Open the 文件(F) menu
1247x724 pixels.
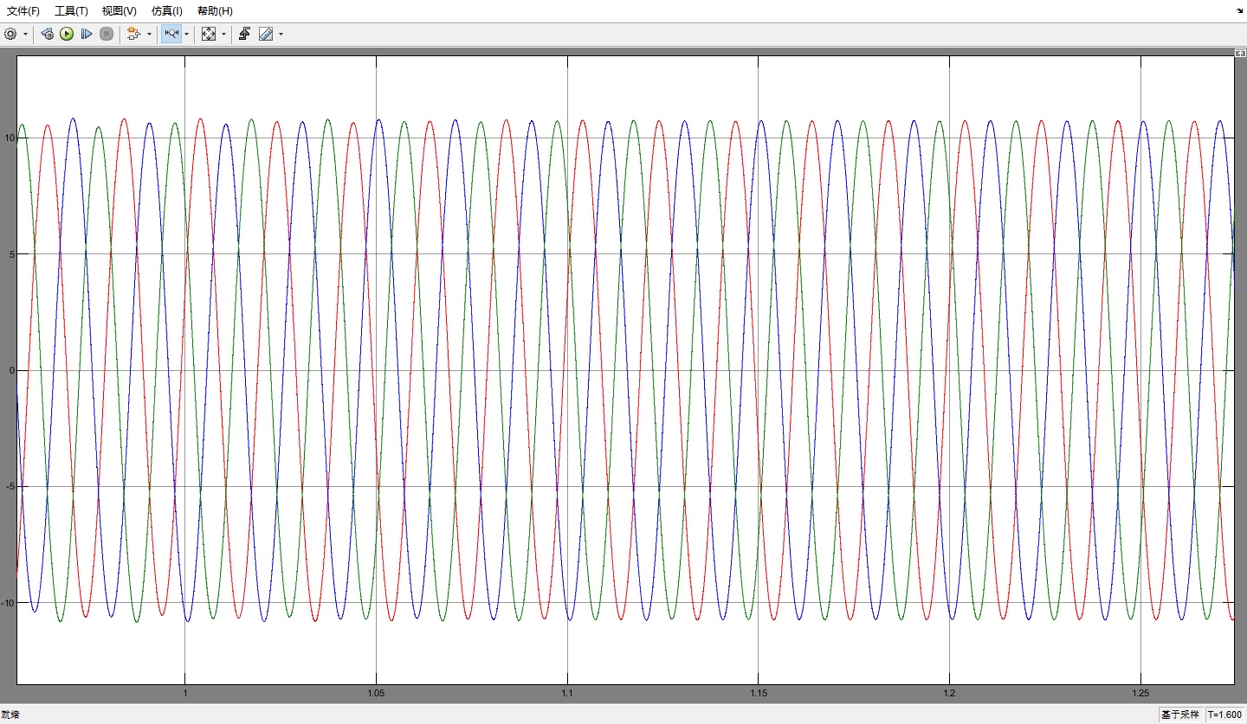click(23, 11)
